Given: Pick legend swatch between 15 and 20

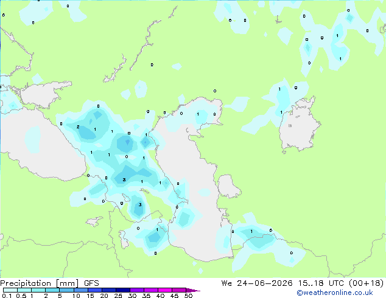Looking at the screenshot, I should tap(94, 290).
